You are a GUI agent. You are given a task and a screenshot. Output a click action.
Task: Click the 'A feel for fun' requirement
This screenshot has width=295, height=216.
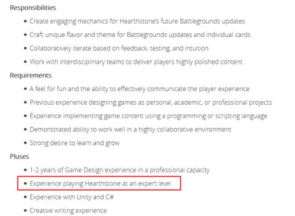click(x=140, y=89)
